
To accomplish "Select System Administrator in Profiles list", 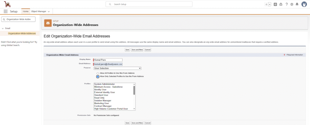I will (x=104, y=84).
